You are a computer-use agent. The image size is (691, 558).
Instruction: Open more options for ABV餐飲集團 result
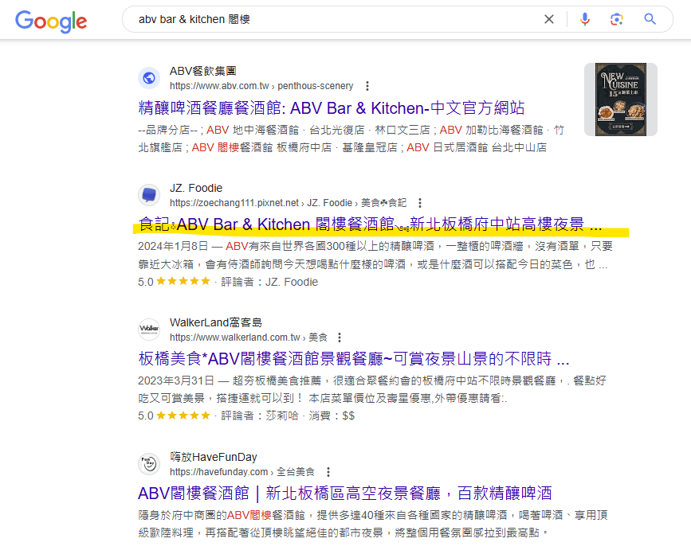point(367,86)
